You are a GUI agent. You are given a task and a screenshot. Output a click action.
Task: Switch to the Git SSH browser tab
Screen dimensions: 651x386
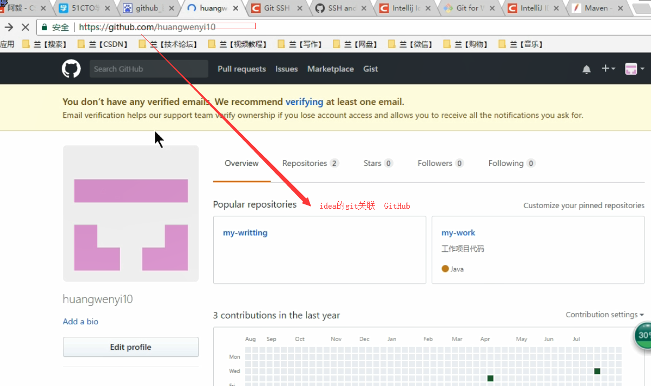pyautogui.click(x=276, y=8)
